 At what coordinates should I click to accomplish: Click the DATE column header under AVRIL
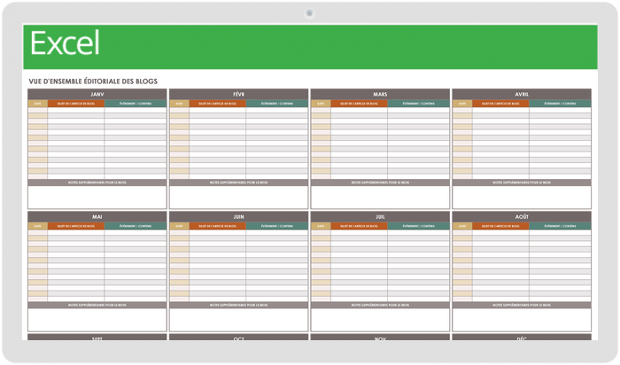pyautogui.click(x=462, y=104)
